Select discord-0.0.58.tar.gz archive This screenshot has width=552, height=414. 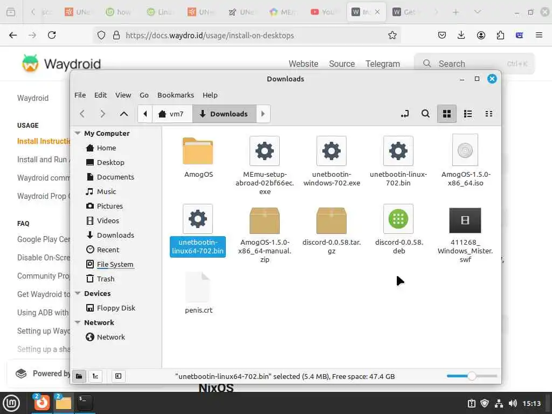point(332,231)
